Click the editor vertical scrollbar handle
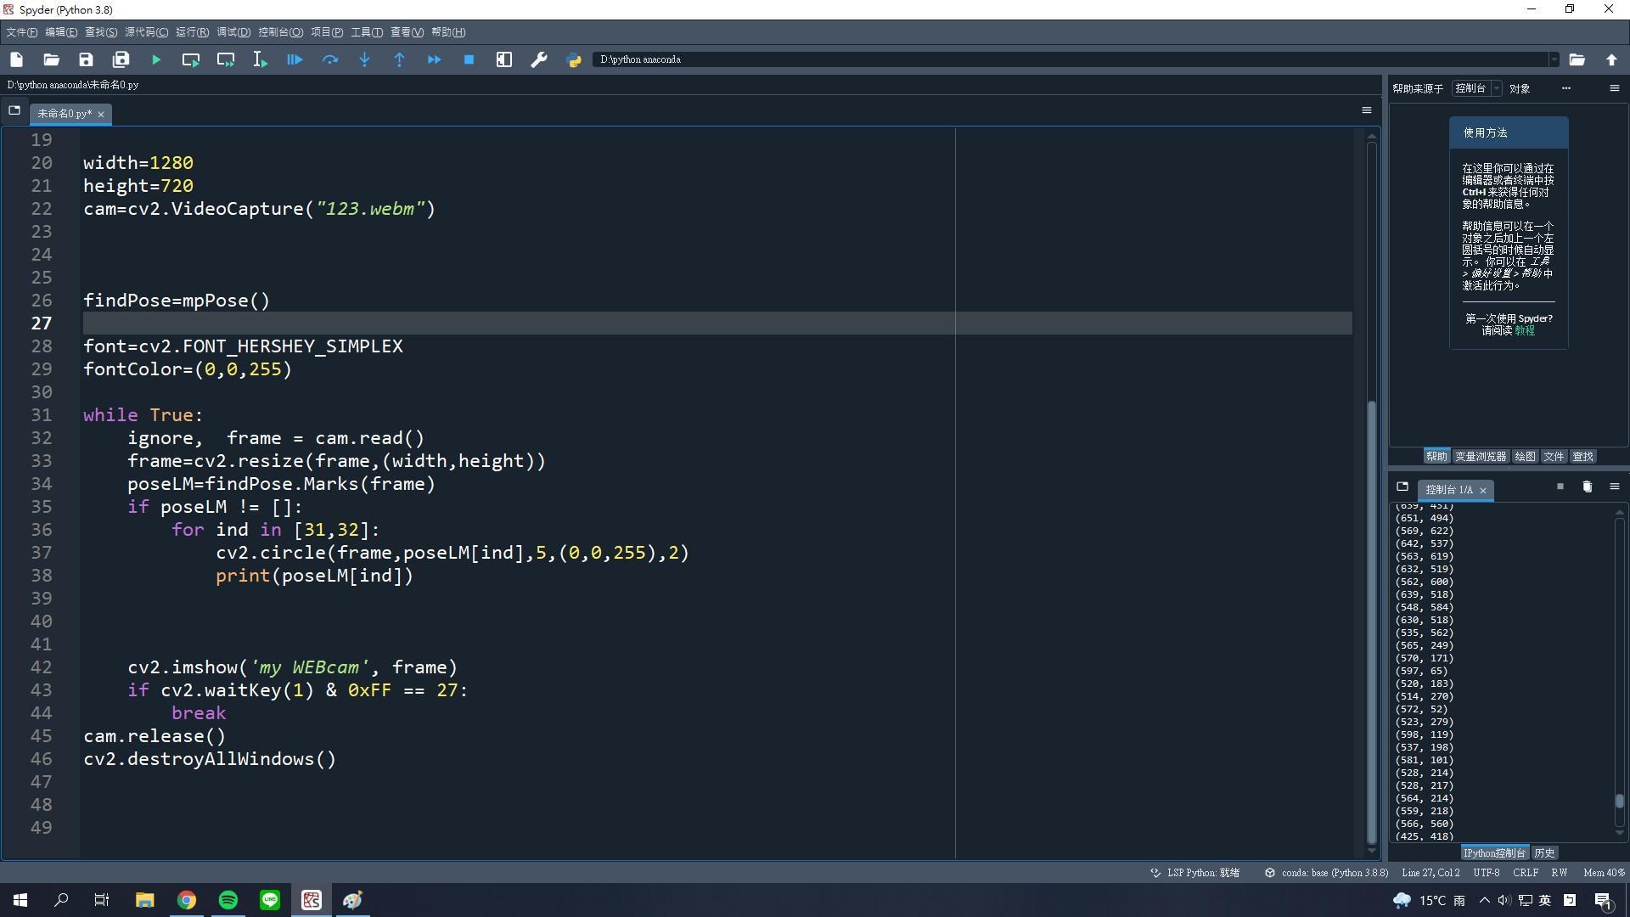The image size is (1630, 917). pyautogui.click(x=1371, y=621)
